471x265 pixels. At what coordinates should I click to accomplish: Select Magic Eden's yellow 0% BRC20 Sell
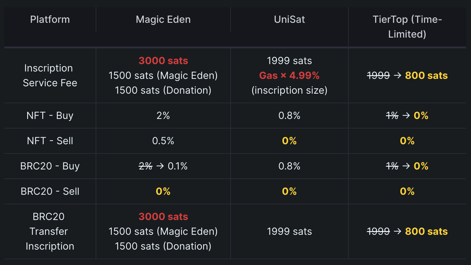click(163, 191)
